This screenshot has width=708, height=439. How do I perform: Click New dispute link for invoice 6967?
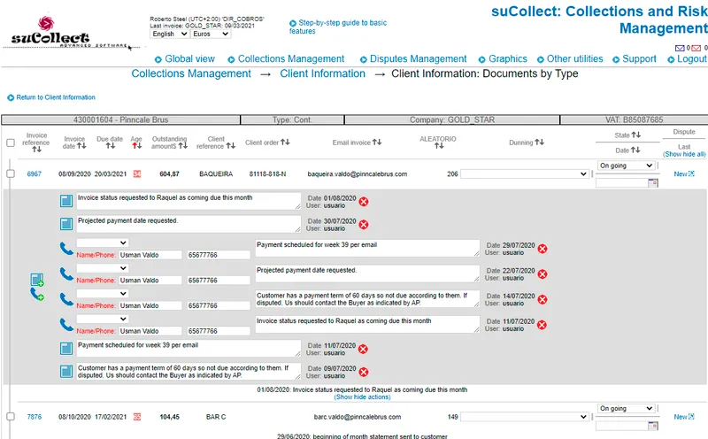(x=684, y=173)
